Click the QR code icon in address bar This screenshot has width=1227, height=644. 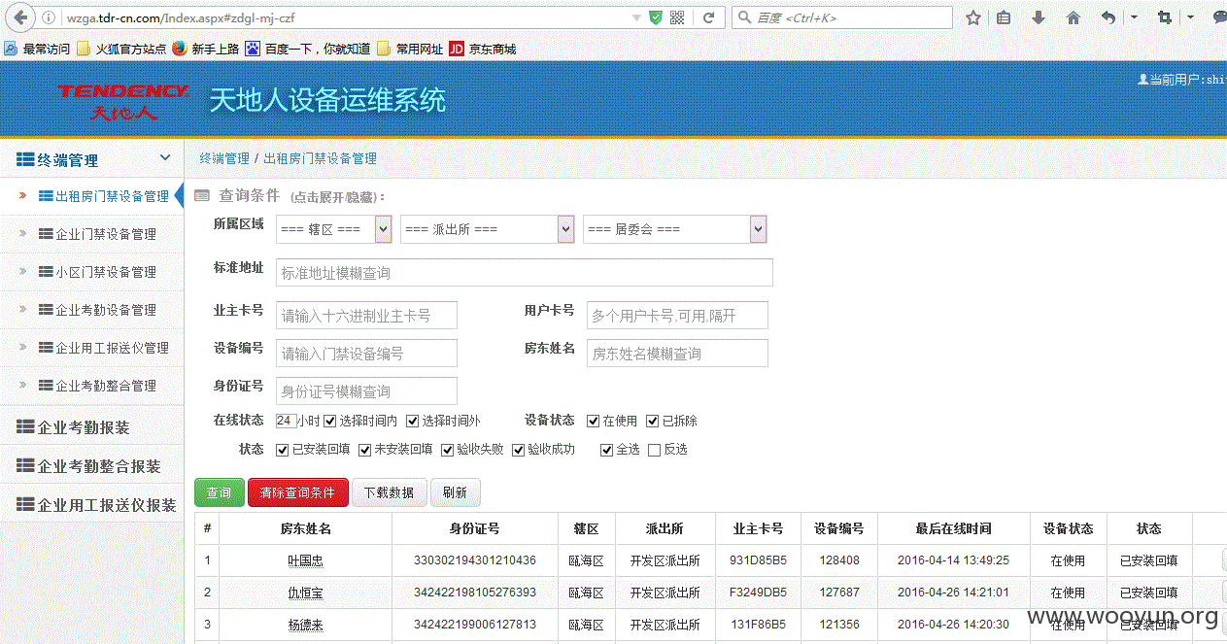pyautogui.click(x=677, y=17)
